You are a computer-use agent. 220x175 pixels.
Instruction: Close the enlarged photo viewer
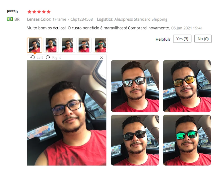(x=101, y=58)
